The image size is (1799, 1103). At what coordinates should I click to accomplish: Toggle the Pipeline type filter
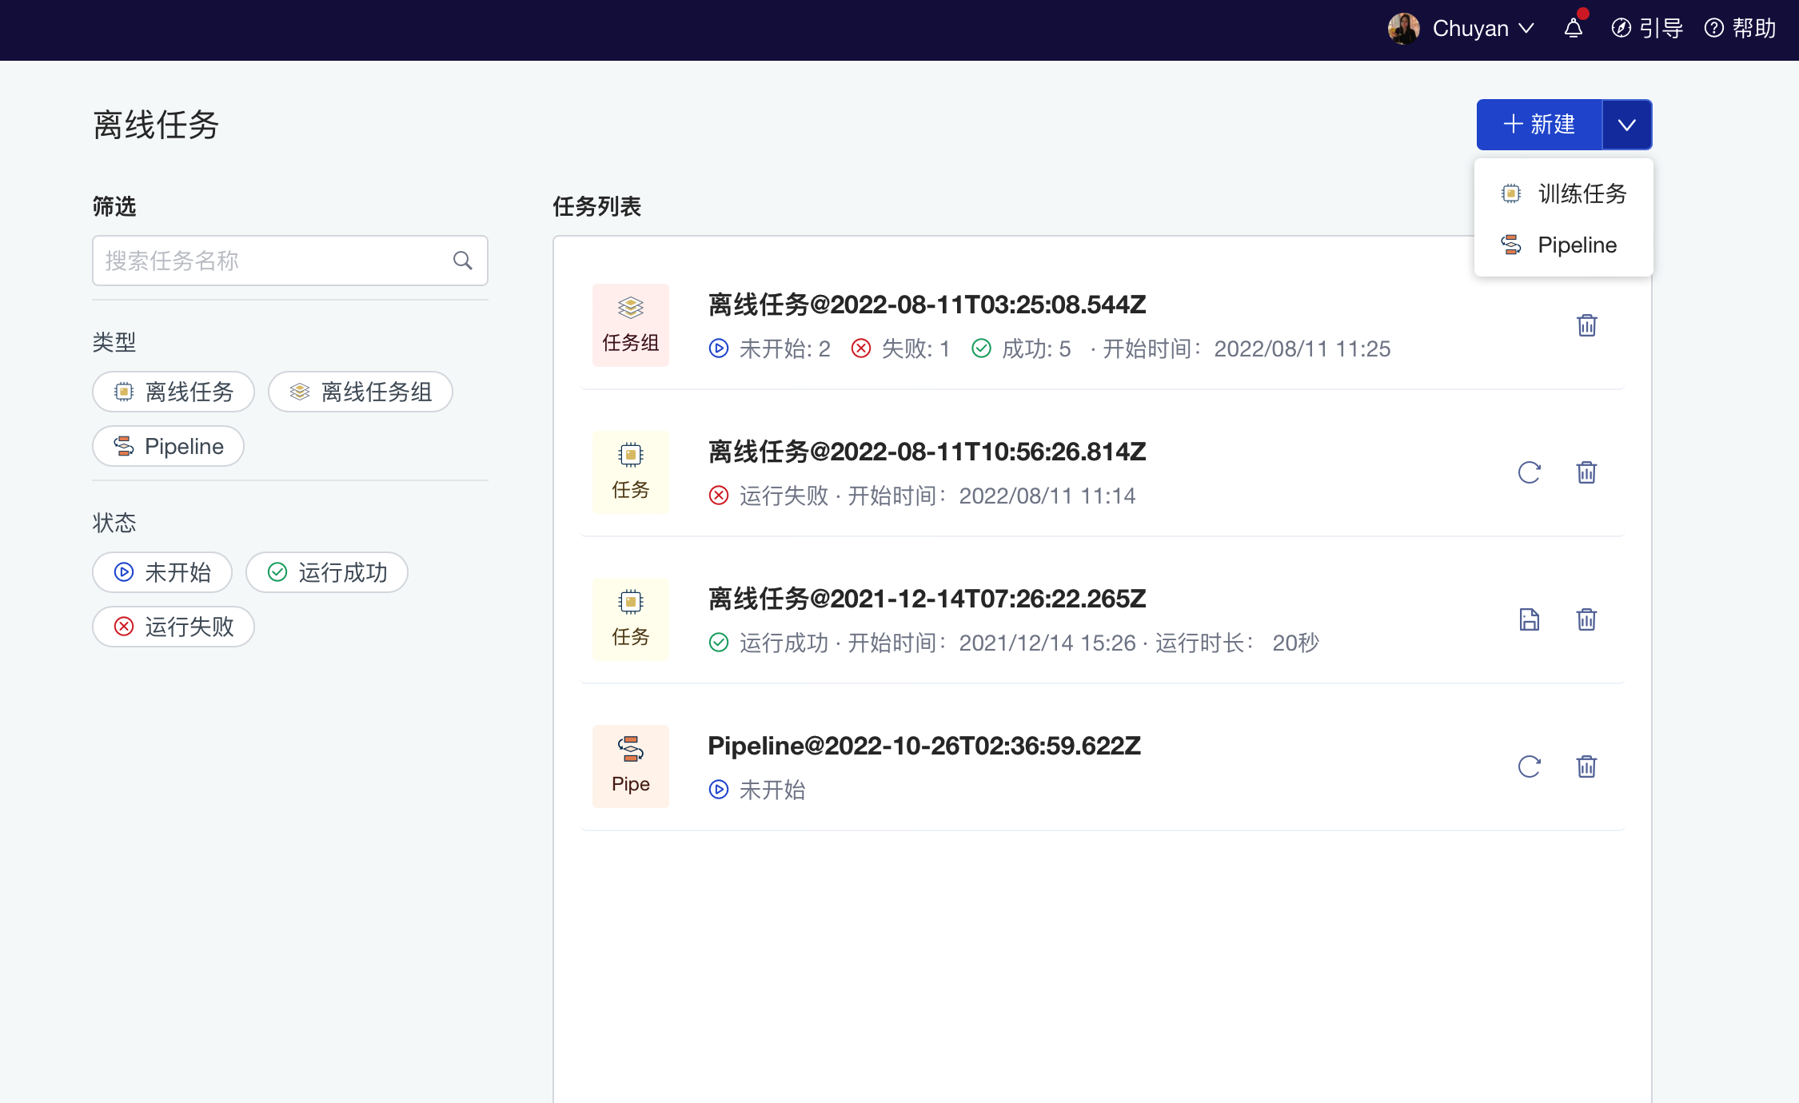tap(169, 446)
